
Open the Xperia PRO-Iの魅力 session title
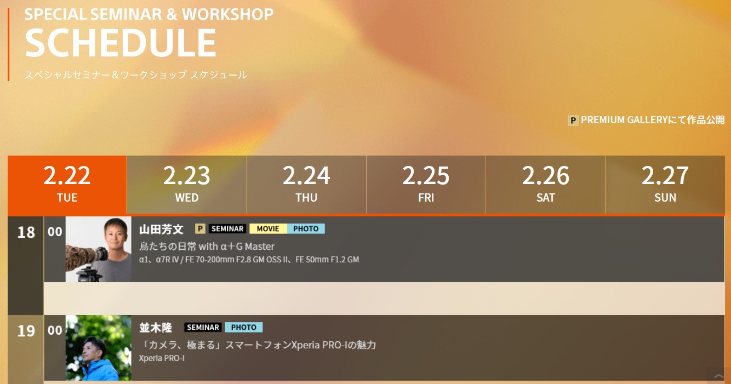(x=258, y=345)
